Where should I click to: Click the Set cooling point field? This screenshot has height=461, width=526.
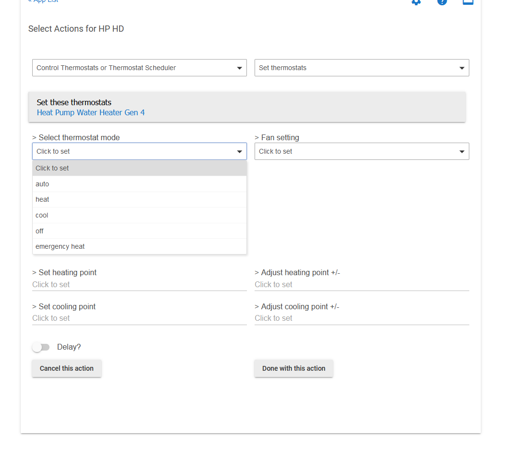point(139,318)
